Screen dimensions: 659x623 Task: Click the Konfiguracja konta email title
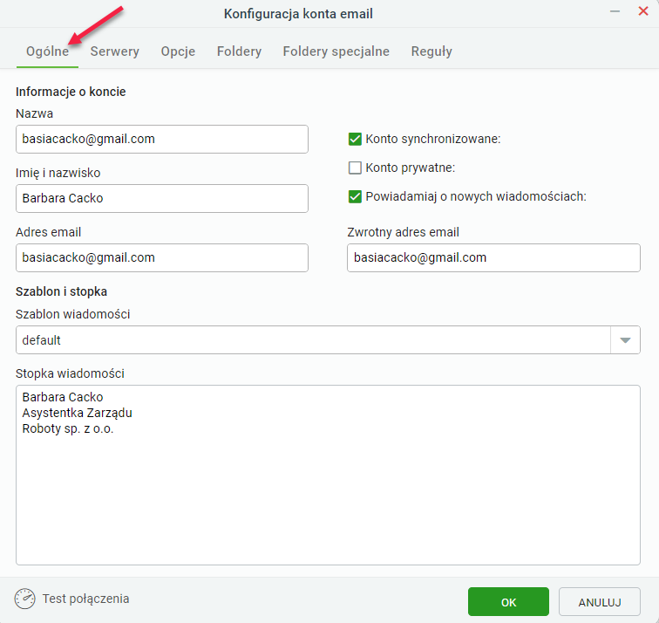298,14
